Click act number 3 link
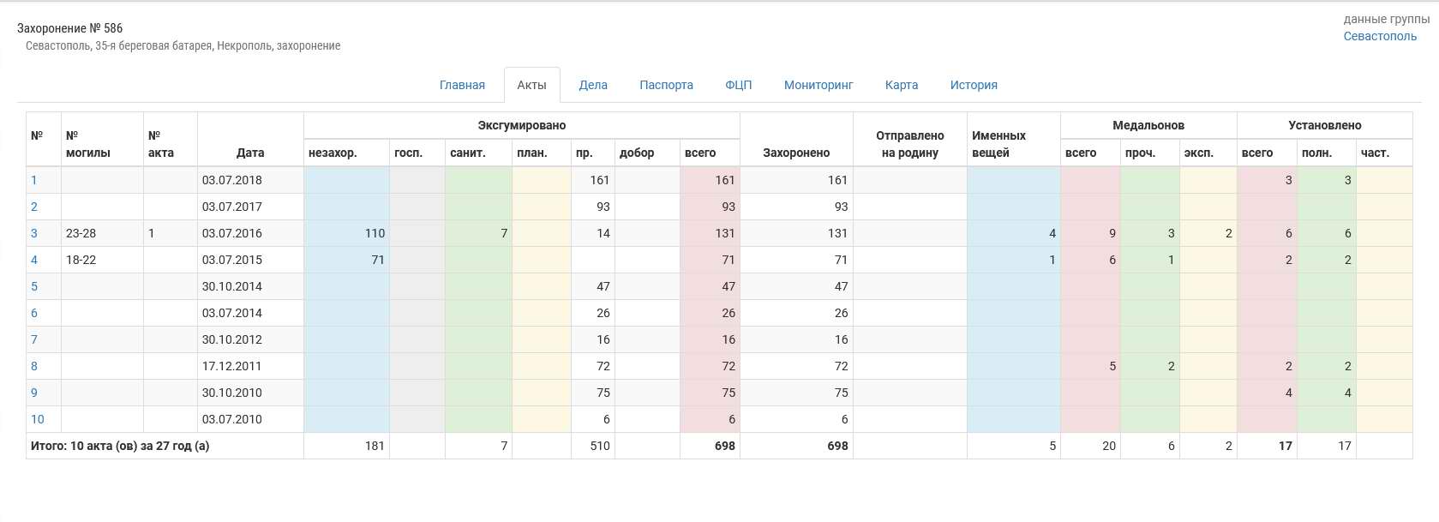 click(x=34, y=233)
